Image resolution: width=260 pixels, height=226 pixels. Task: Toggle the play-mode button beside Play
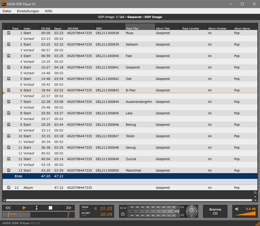(37, 208)
